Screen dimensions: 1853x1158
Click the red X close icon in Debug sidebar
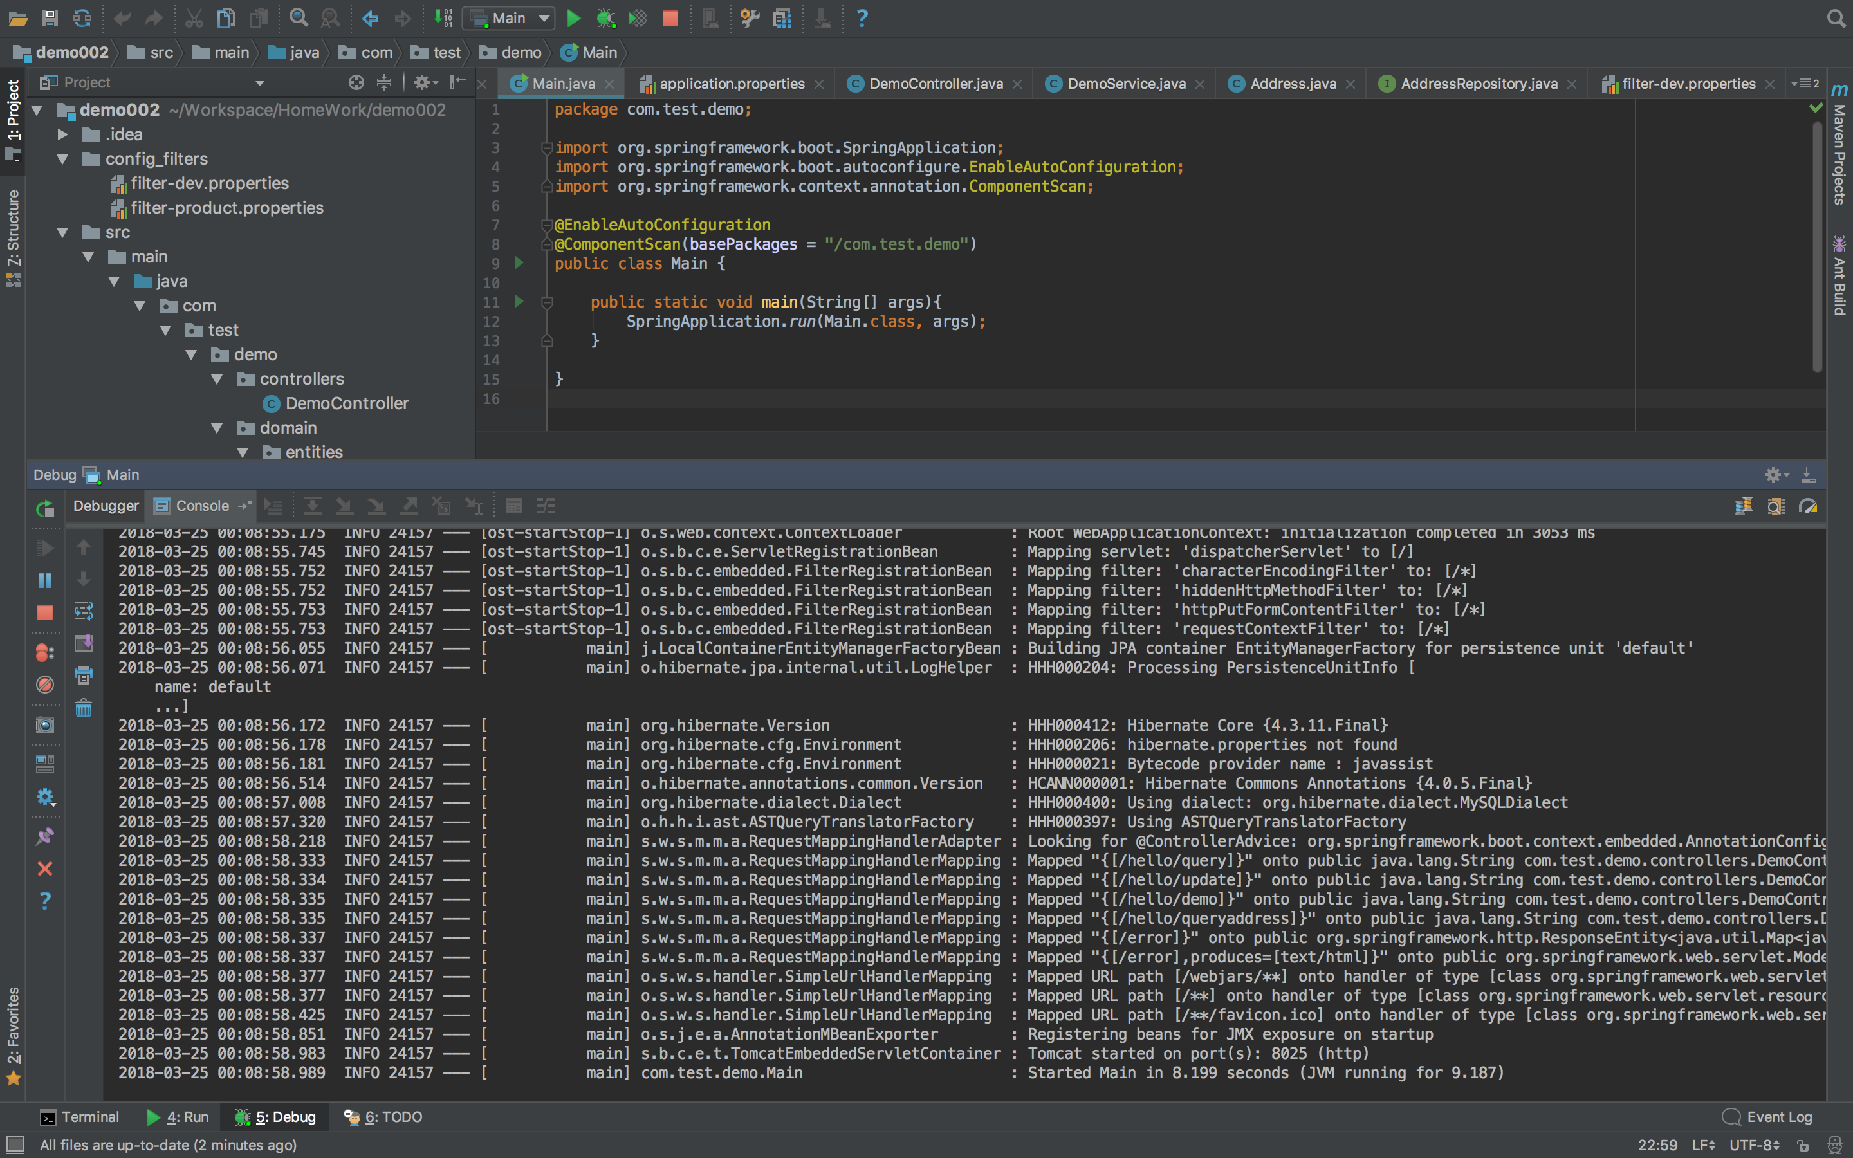pos(45,868)
